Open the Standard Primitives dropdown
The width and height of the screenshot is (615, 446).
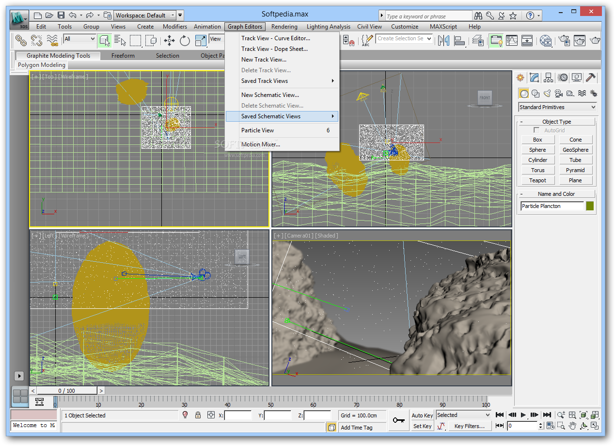(557, 107)
